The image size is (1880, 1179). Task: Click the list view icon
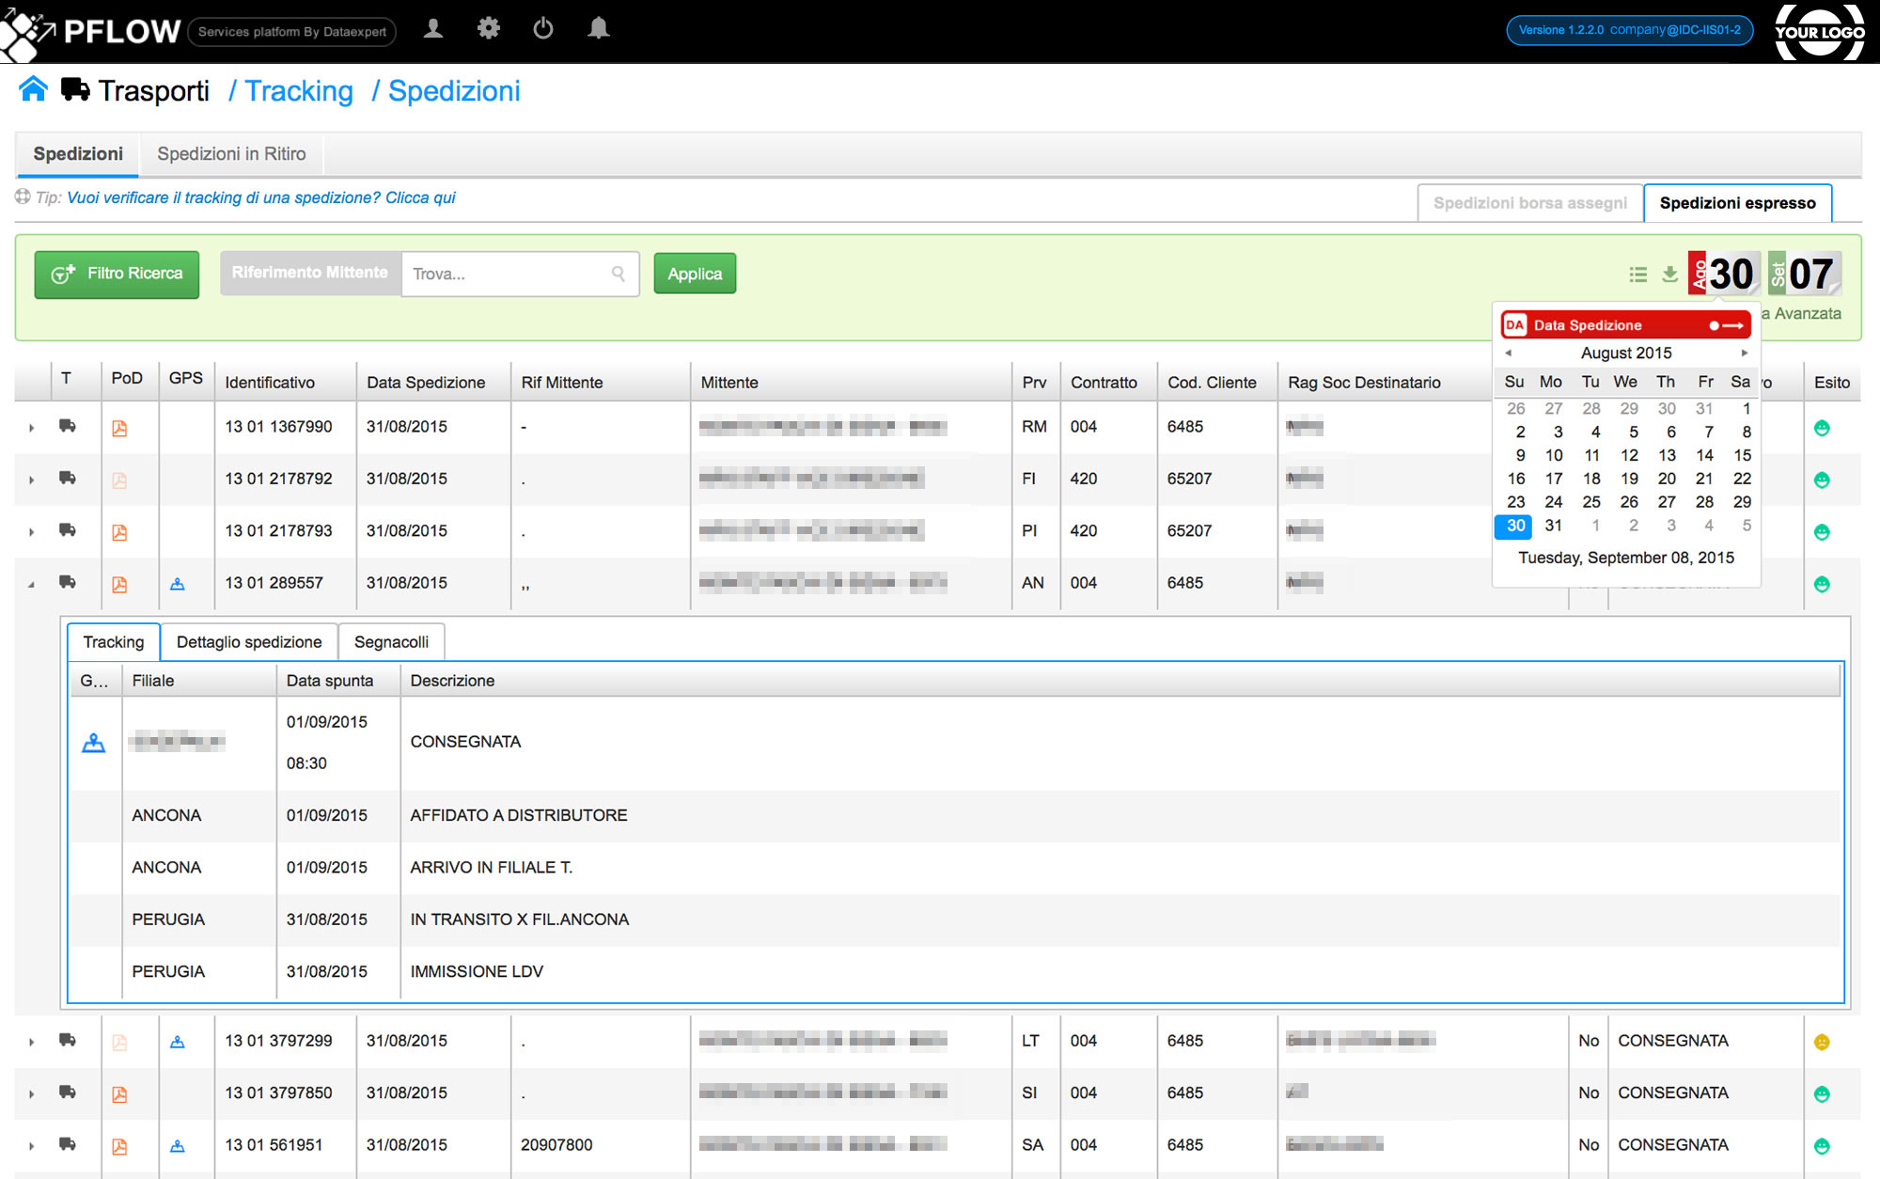[x=1637, y=274]
